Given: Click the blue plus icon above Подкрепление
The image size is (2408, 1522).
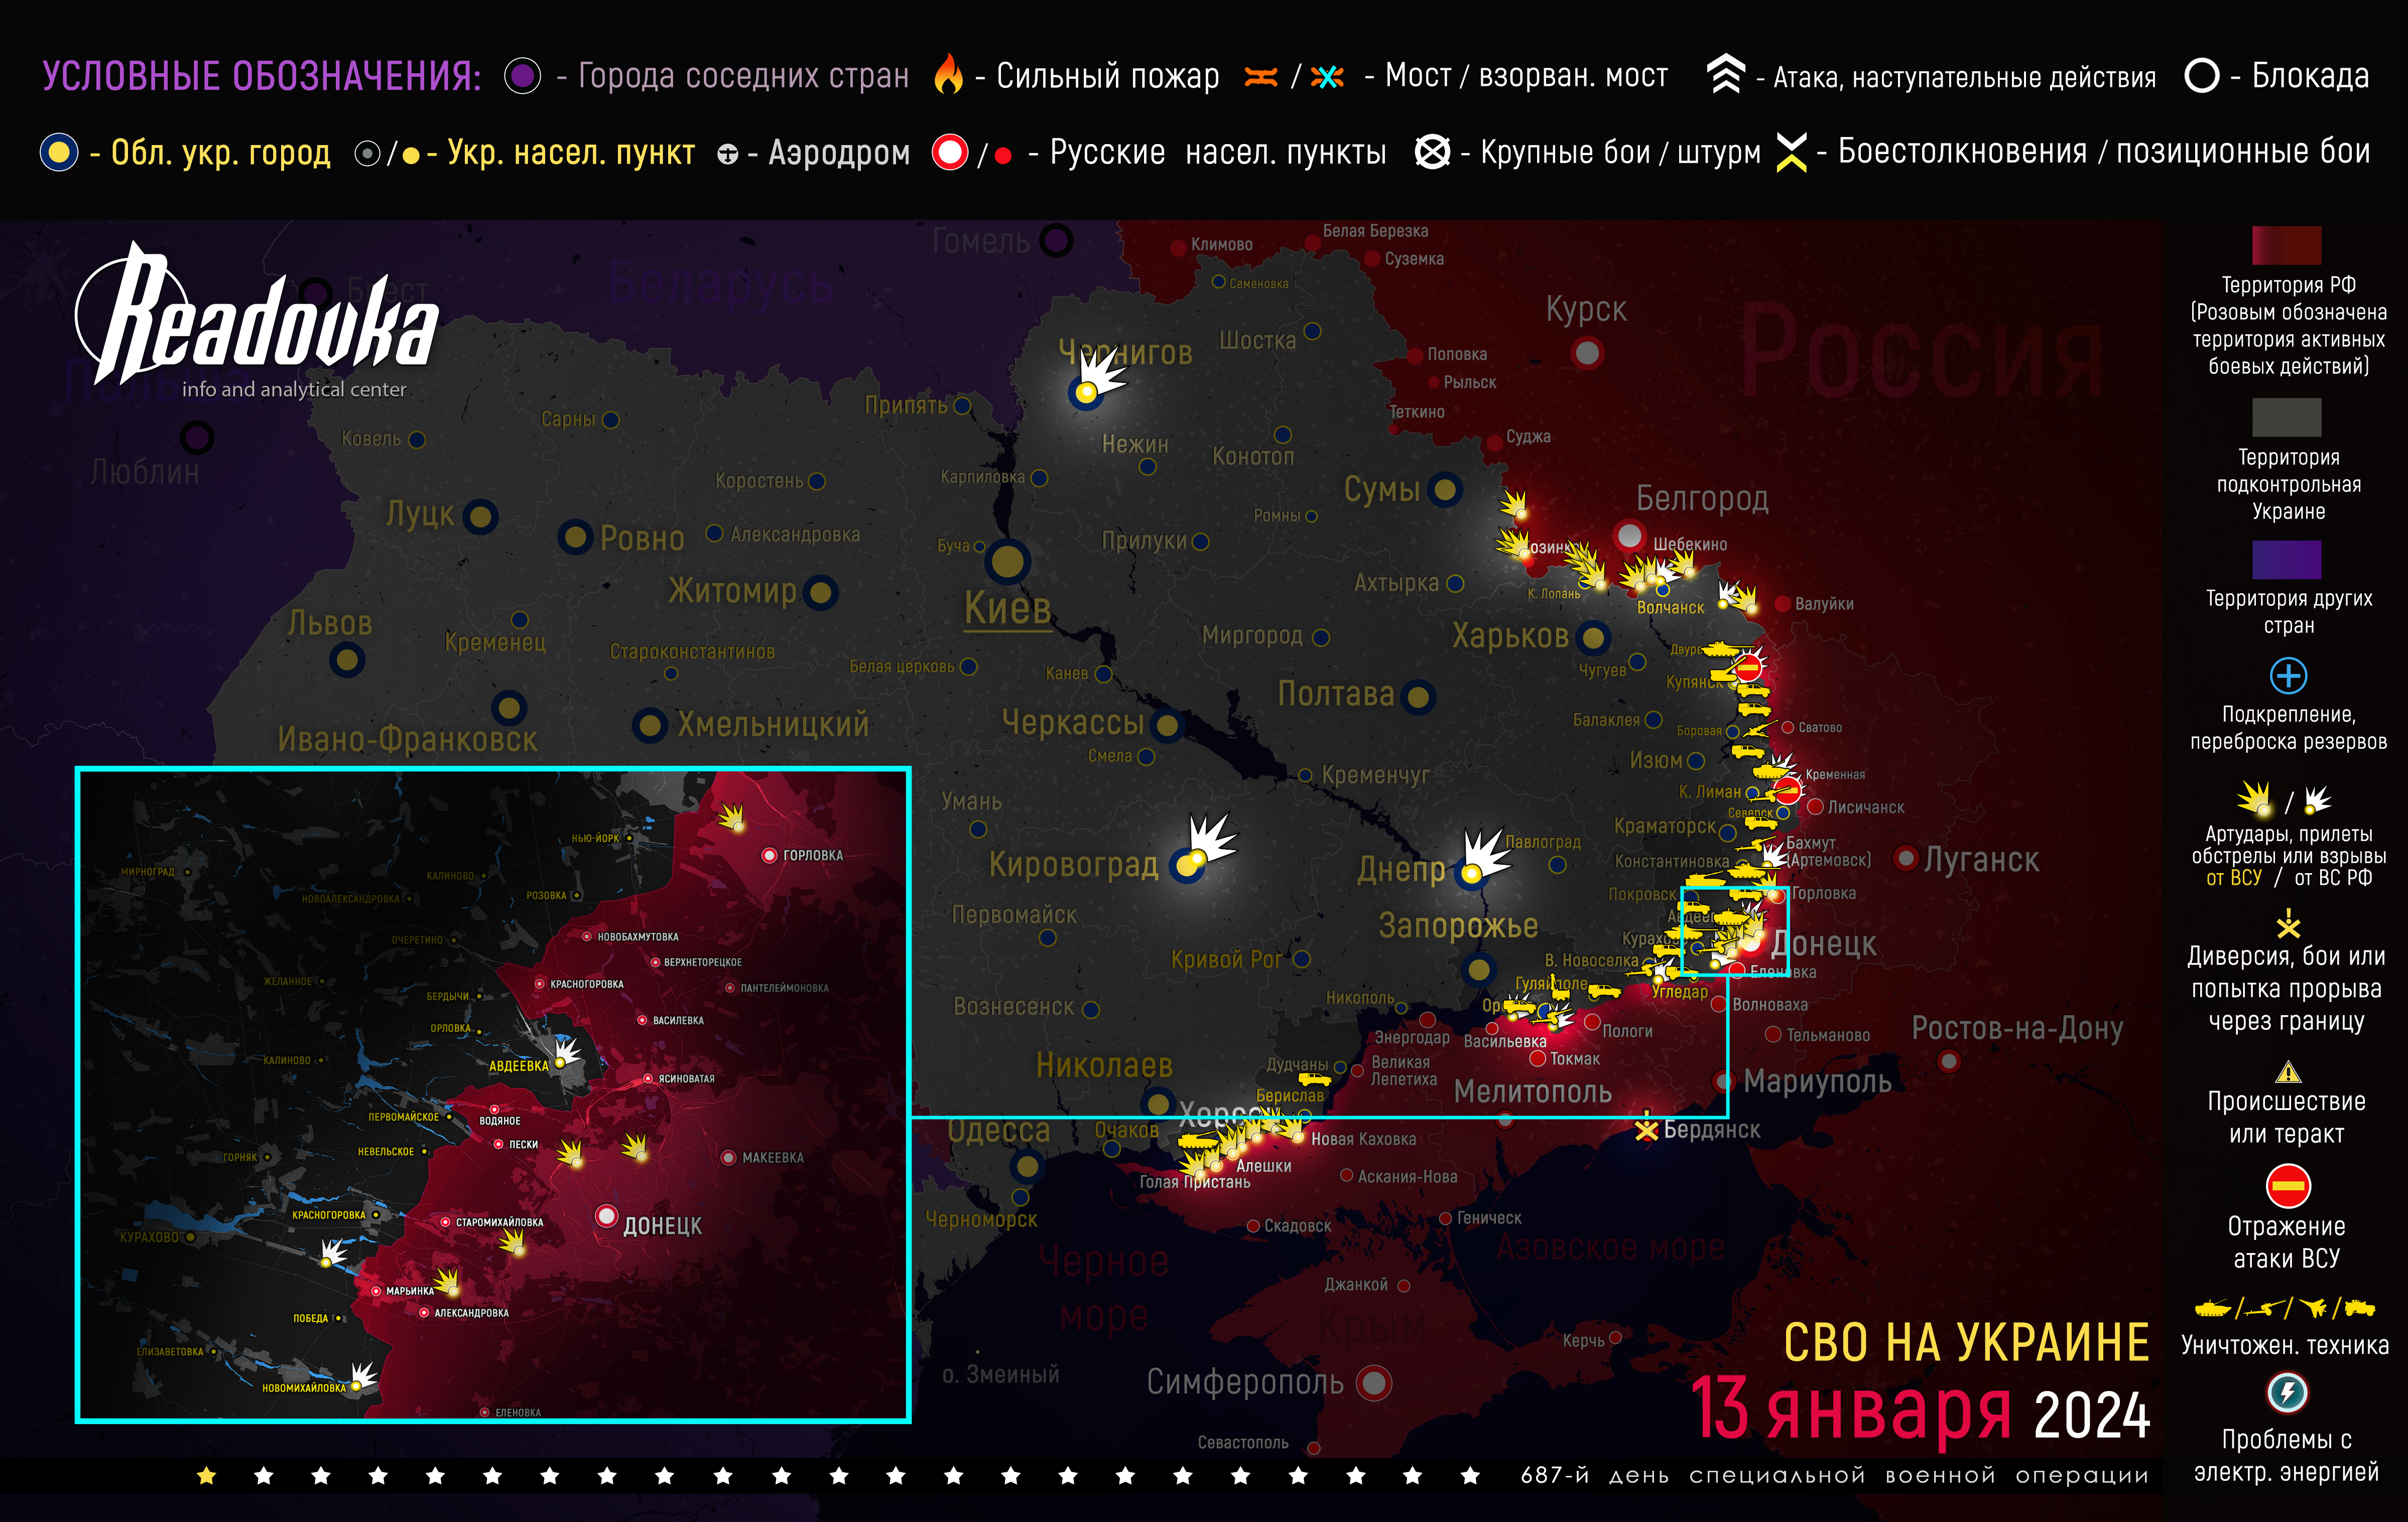Looking at the screenshot, I should pyautogui.click(x=2288, y=675).
